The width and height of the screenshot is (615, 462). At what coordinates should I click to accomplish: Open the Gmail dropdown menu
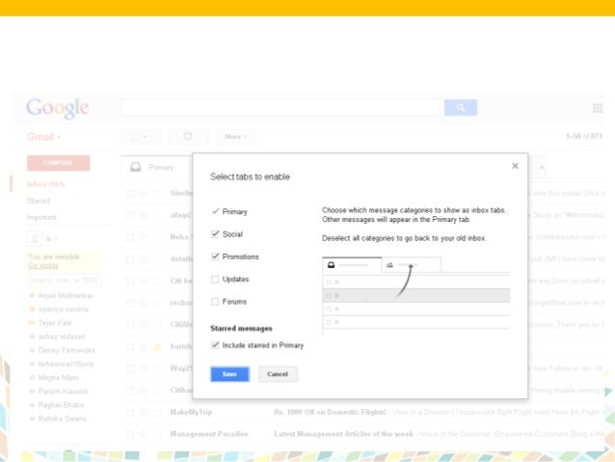[44, 137]
